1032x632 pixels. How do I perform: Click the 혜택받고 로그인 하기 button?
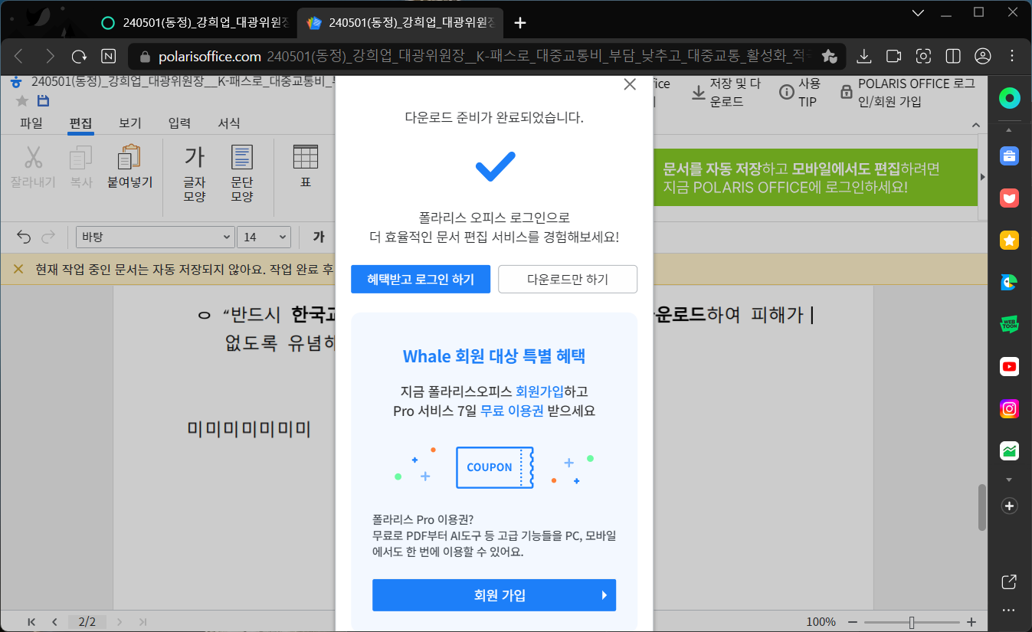point(421,280)
